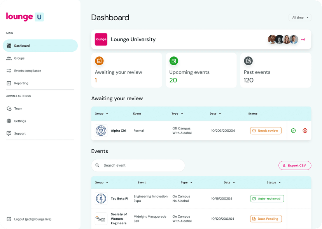Click the Alpha Chi crest logo
This screenshot has width=322, height=229.
click(101, 131)
